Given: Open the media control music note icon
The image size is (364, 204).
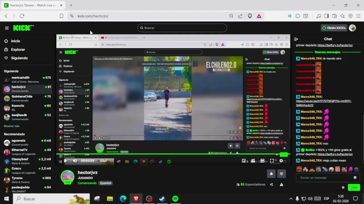Looking at the screenshot, I should click(318, 16).
